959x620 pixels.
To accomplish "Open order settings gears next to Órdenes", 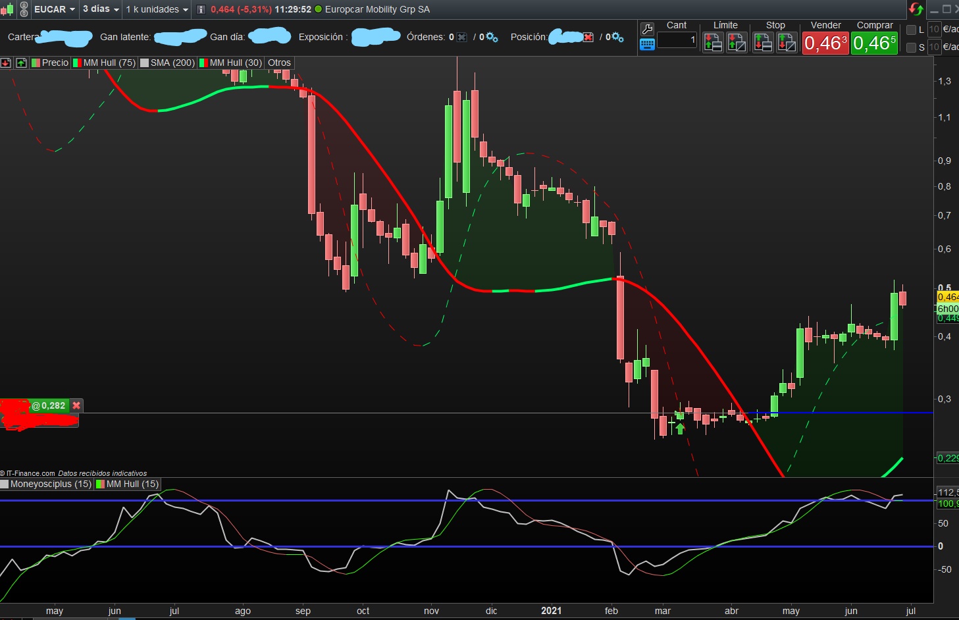I will (x=492, y=37).
